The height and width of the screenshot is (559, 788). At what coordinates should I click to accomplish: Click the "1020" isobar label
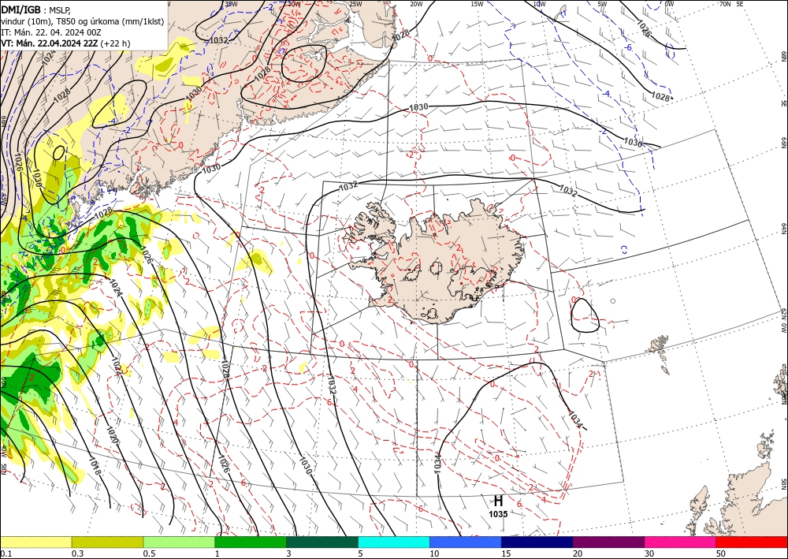113,435
